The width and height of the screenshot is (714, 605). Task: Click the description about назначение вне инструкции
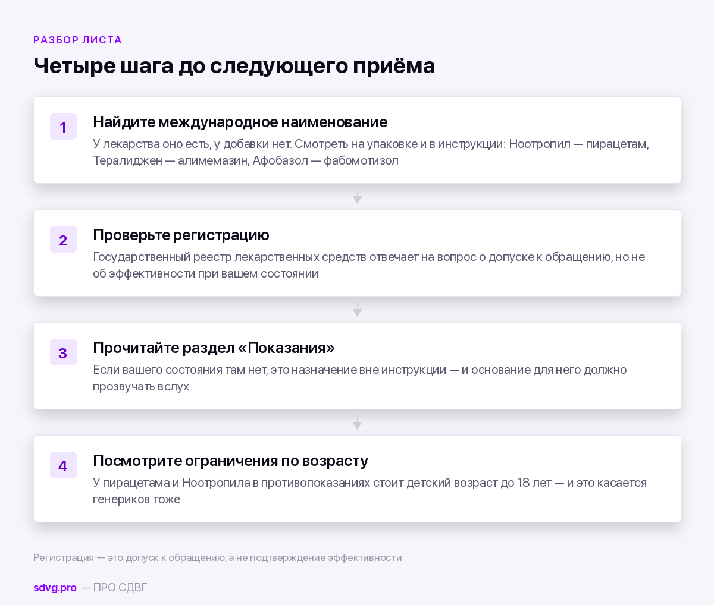pyautogui.click(x=360, y=378)
